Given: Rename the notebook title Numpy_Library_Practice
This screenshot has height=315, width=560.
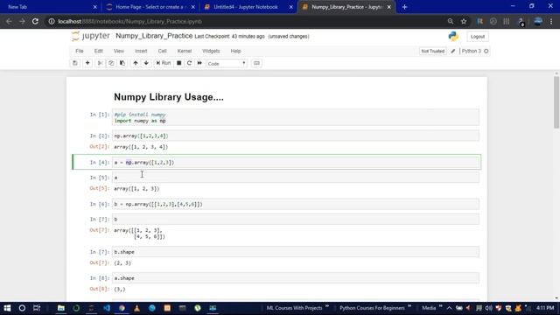Looking at the screenshot, I should click(x=154, y=36).
